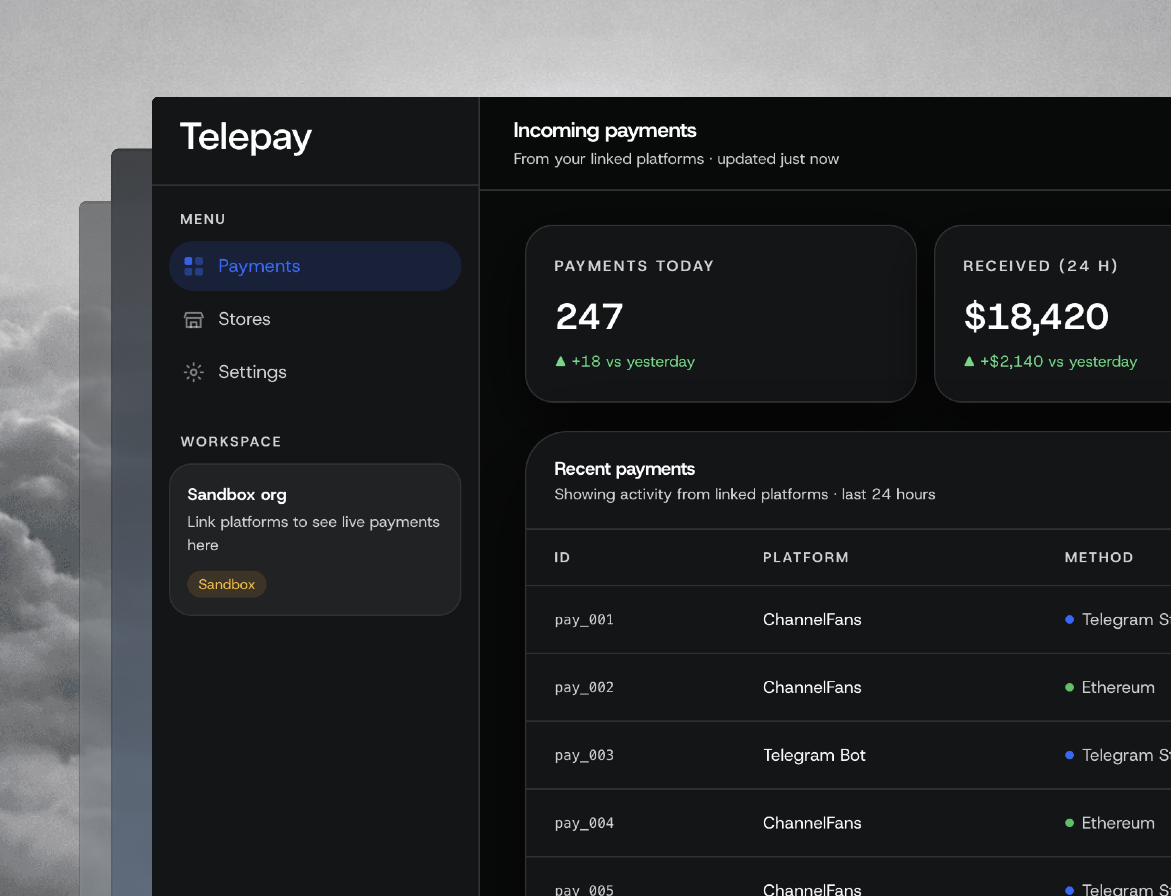
Task: Go to Settings in the sidebar
Action: tap(252, 372)
